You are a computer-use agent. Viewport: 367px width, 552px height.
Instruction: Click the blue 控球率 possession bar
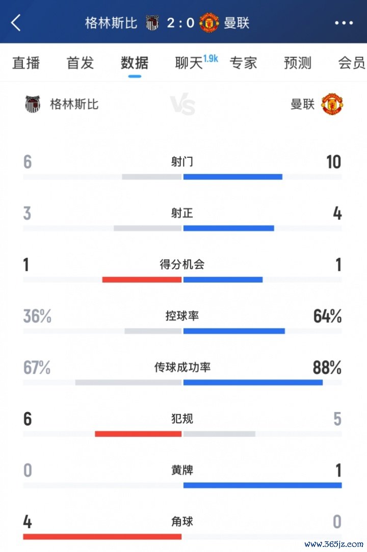pyautogui.click(x=234, y=331)
